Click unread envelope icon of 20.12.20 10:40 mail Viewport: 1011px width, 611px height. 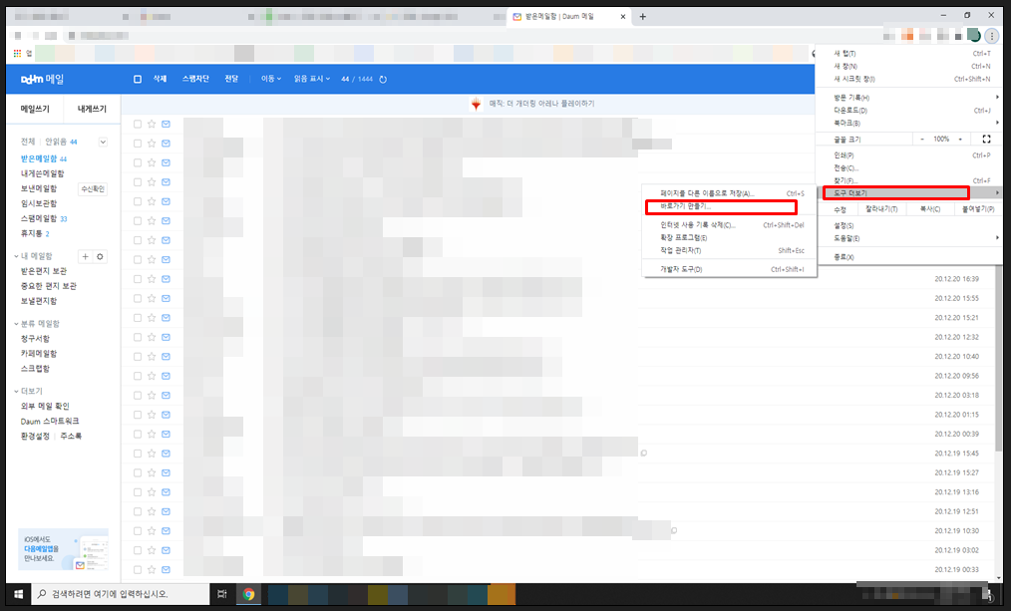click(x=166, y=357)
